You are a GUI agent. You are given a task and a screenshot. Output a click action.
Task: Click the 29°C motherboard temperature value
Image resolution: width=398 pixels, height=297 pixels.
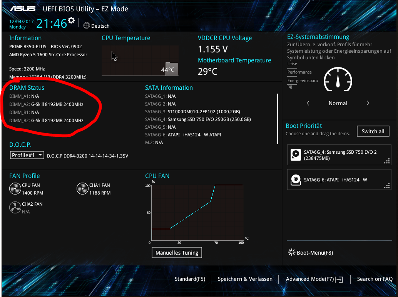click(207, 71)
